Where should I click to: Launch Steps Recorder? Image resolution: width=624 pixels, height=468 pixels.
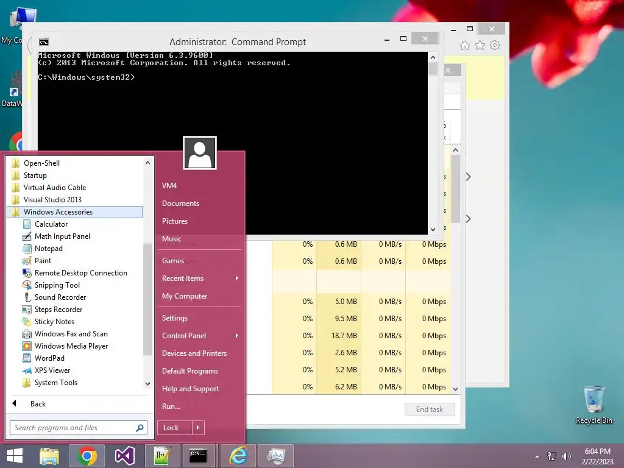(x=58, y=310)
